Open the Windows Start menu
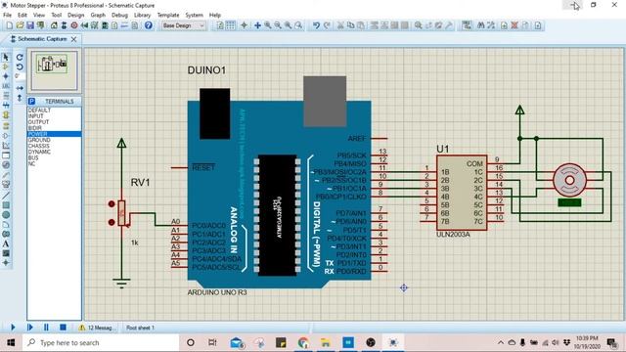The height and width of the screenshot is (352, 626). [11, 342]
